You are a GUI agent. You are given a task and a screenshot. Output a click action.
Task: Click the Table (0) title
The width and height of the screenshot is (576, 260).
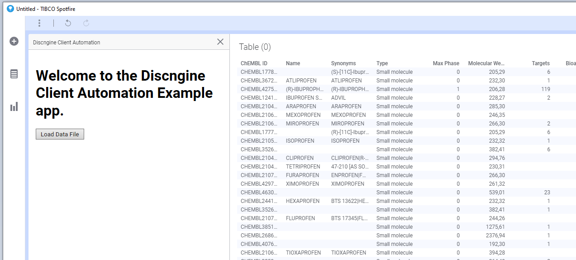coord(255,47)
